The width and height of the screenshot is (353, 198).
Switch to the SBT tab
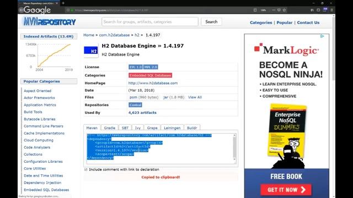pyautogui.click(x=125, y=128)
